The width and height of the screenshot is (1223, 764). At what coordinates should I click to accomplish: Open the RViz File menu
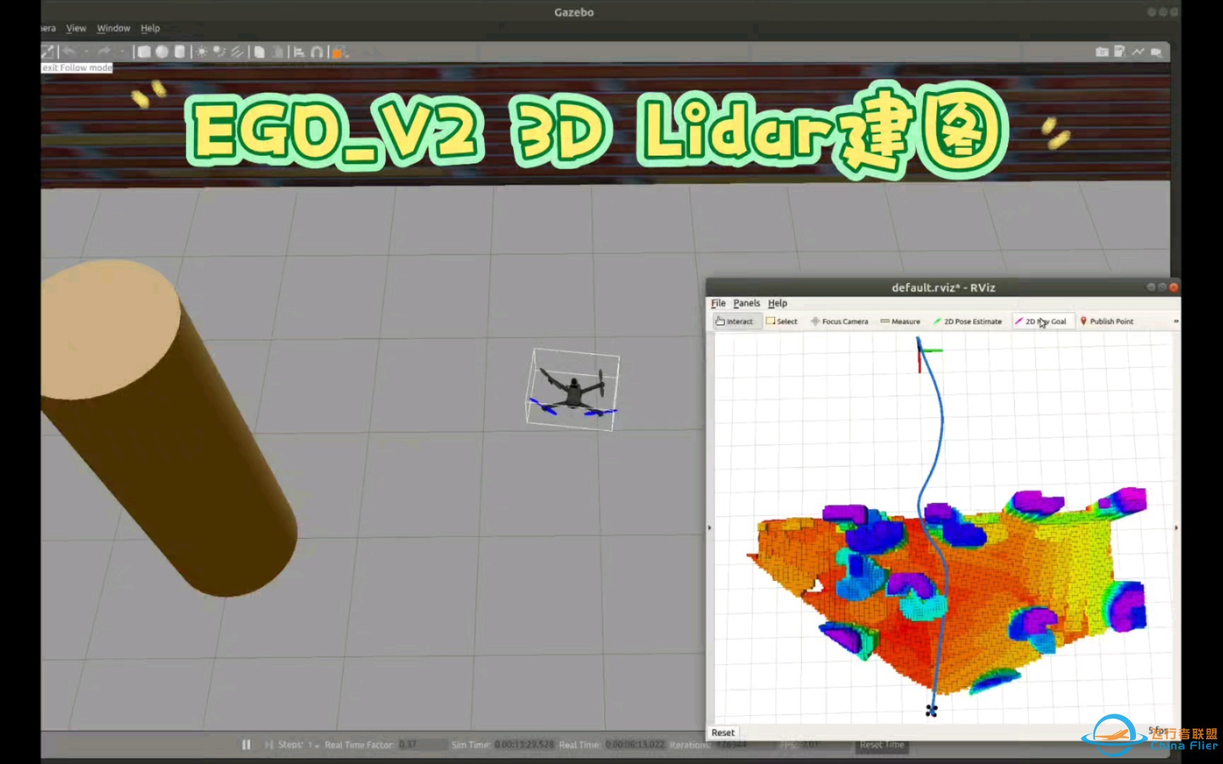coord(718,303)
